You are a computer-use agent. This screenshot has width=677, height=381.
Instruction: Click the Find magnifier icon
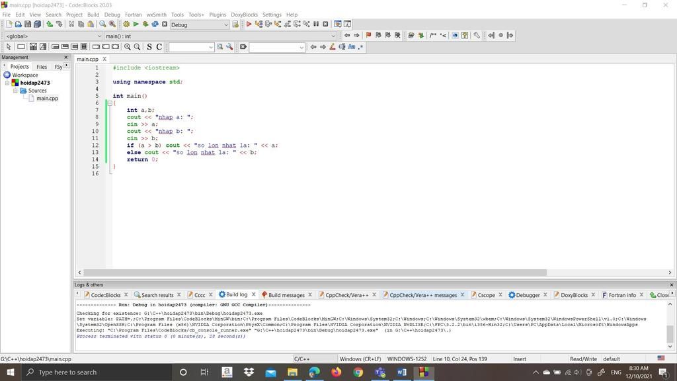point(102,24)
